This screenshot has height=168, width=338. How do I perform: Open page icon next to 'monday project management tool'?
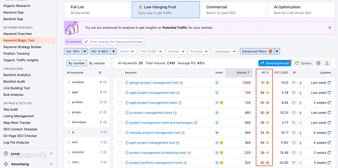(183, 133)
